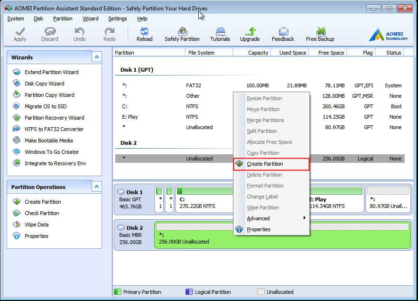Sort by the Status column header
Viewport: 418px width, 301px height.
(x=390, y=53)
